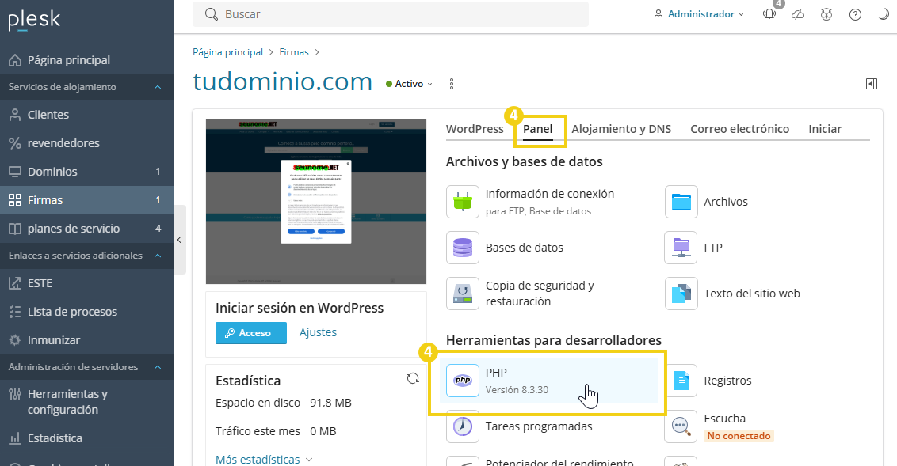The width and height of the screenshot is (897, 466).
Task: Open the PHP settings icon
Action: pos(462,380)
